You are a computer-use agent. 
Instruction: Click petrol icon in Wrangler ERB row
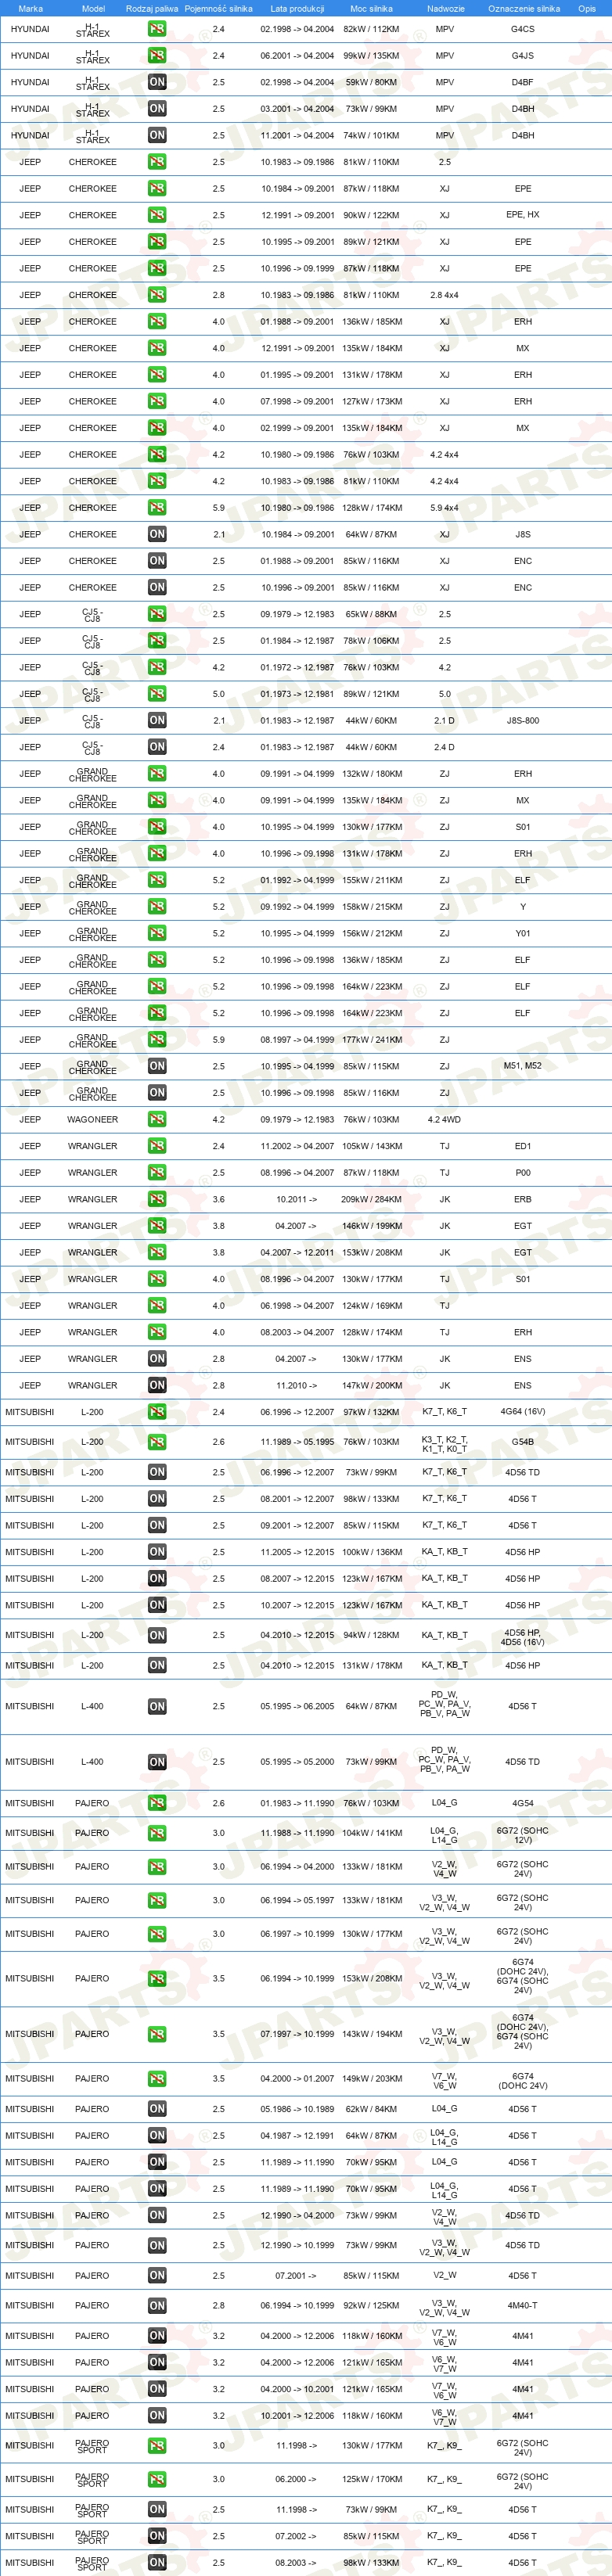[x=157, y=1199]
